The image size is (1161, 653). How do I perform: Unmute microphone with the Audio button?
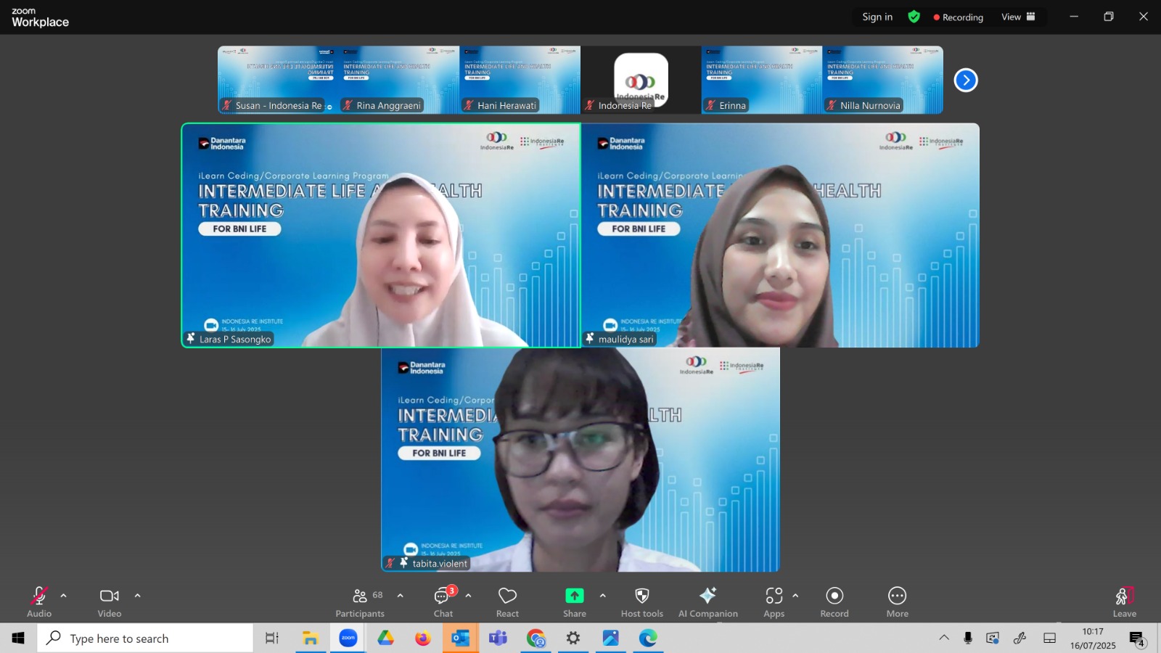coord(39,602)
